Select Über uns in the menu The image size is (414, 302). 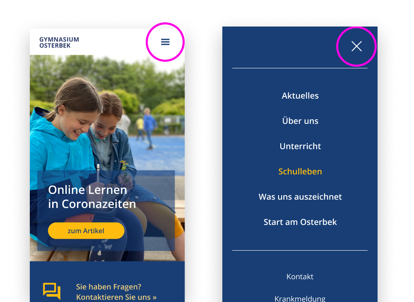click(300, 121)
